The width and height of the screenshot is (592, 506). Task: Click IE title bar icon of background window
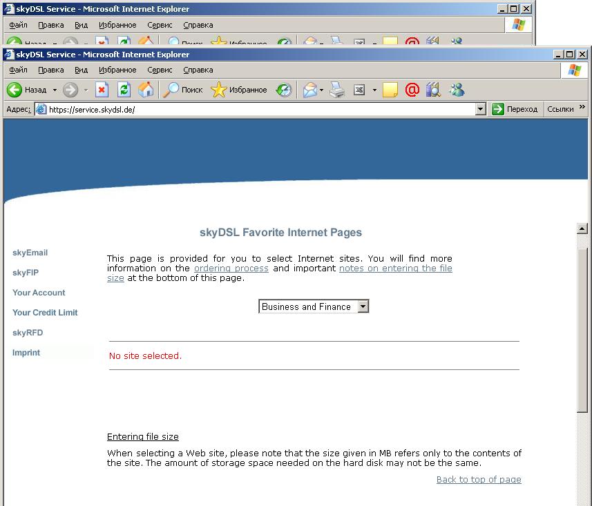10,9
